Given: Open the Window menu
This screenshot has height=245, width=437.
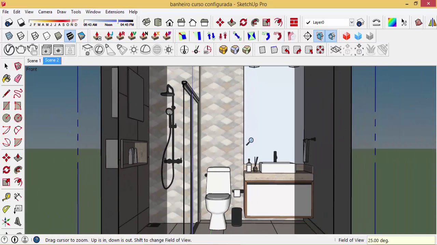Looking at the screenshot, I should coord(93,12).
